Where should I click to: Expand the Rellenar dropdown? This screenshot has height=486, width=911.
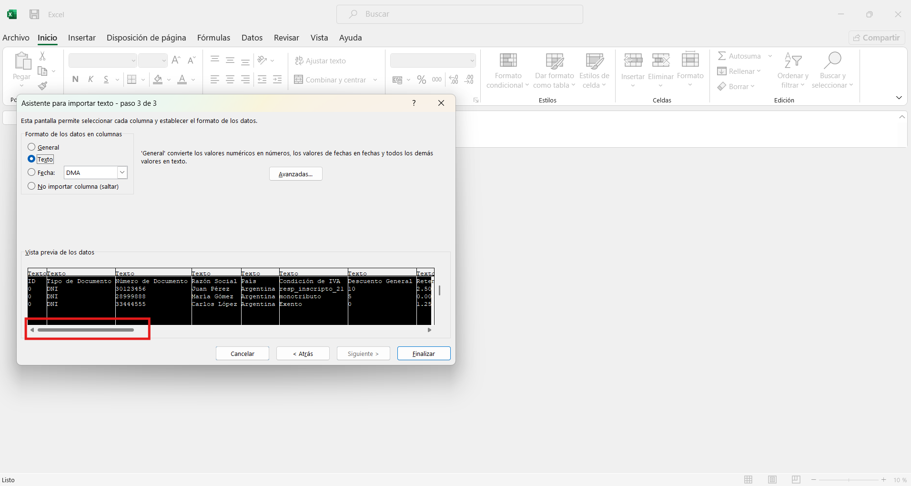coord(759,71)
